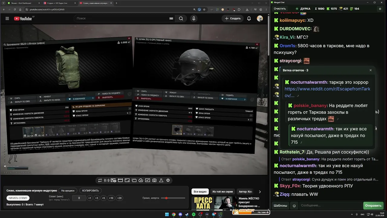Open the gear settings in player toolbar
The height and width of the screenshot is (218, 387).
point(168,180)
